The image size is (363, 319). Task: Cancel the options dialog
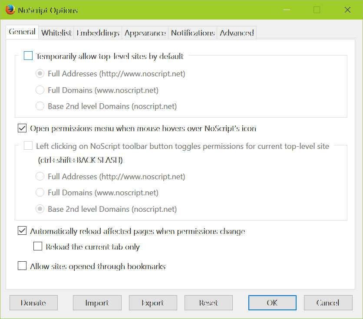(328, 303)
